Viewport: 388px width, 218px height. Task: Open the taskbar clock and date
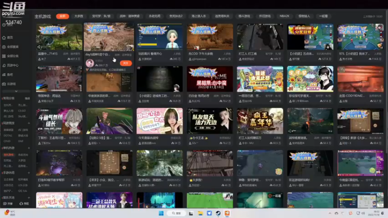click(x=373, y=213)
